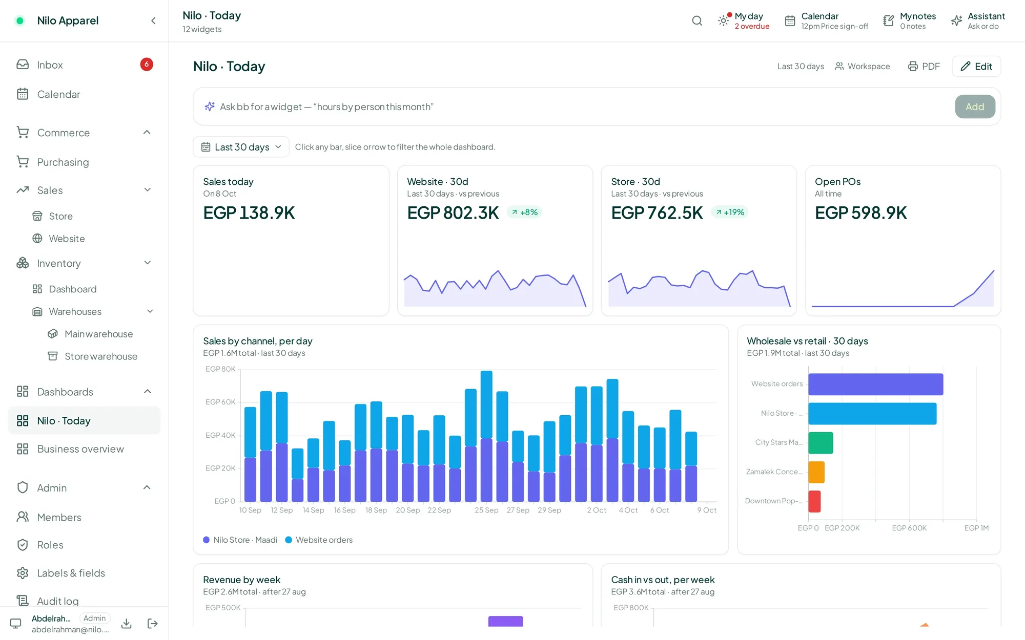Click the Inbox tray icon in sidebar
1025x640 pixels.
point(23,65)
